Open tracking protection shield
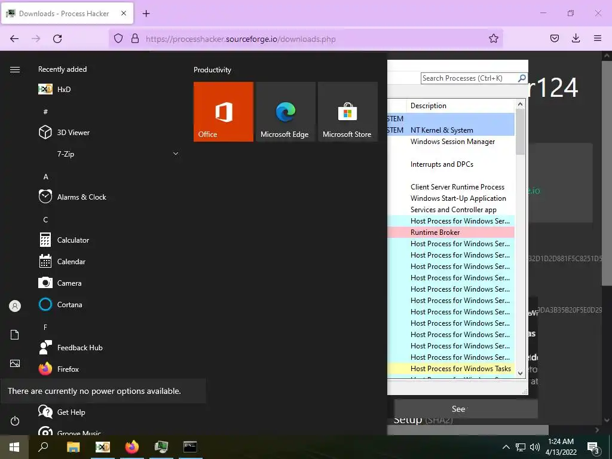This screenshot has width=612, height=459. (118, 39)
